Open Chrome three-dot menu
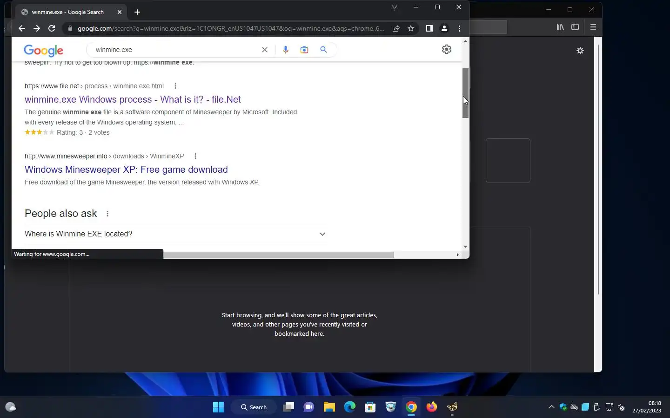Viewport: 670px width, 418px height. click(x=459, y=28)
